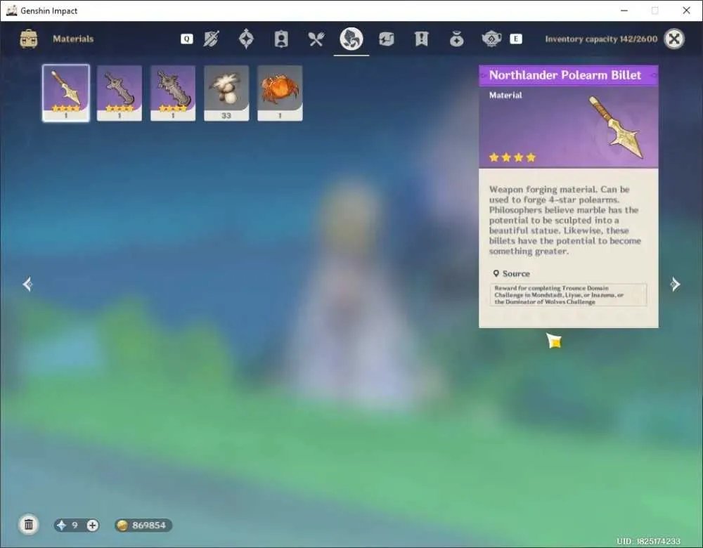
Task: Click the Genshin Impact title bar icon
Action: [12, 11]
